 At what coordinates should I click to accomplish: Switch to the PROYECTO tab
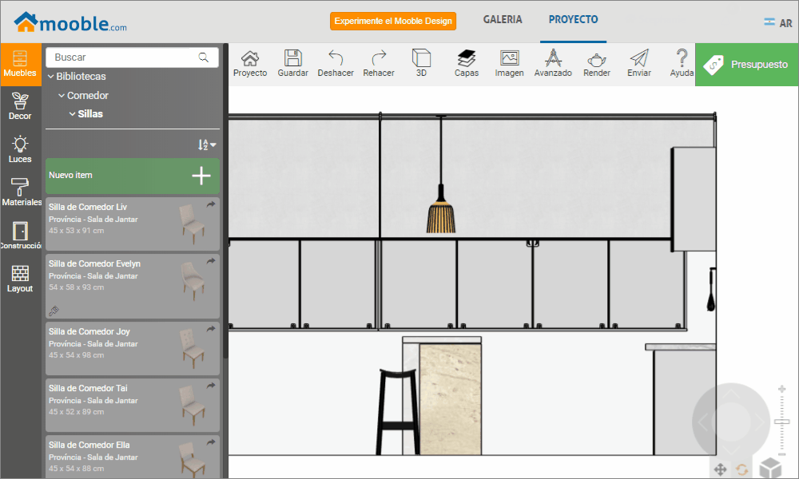573,19
